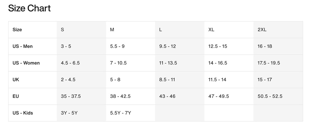Click the 35 - 37.5 EU cell
Screen dimensions: 322x131
point(71,96)
